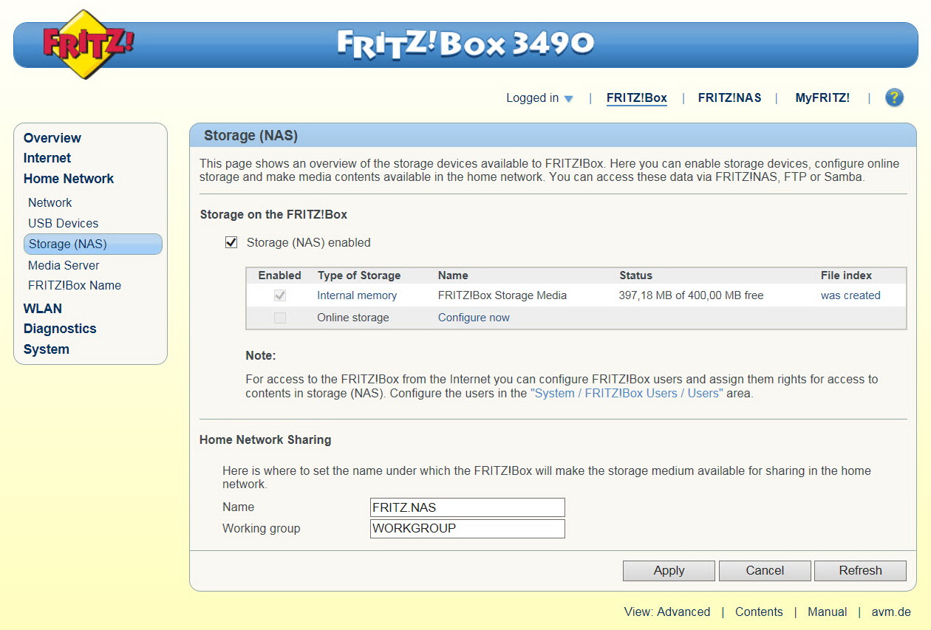Click the Cancel button

click(765, 571)
